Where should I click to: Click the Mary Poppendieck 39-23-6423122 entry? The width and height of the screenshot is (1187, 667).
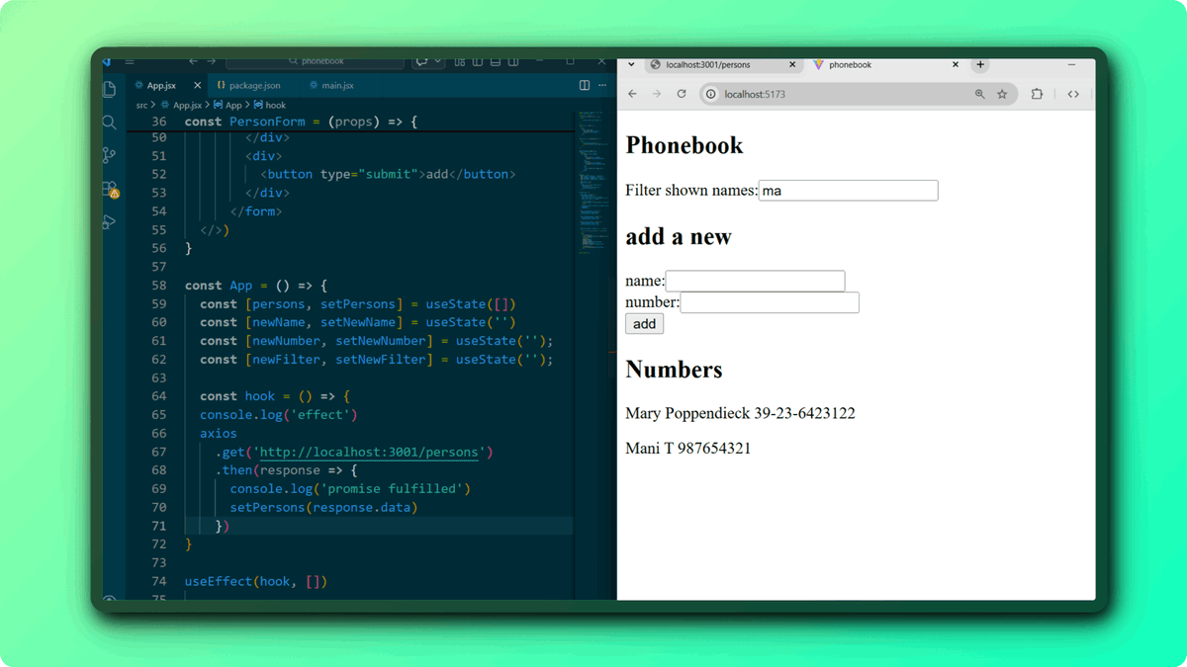tap(740, 413)
